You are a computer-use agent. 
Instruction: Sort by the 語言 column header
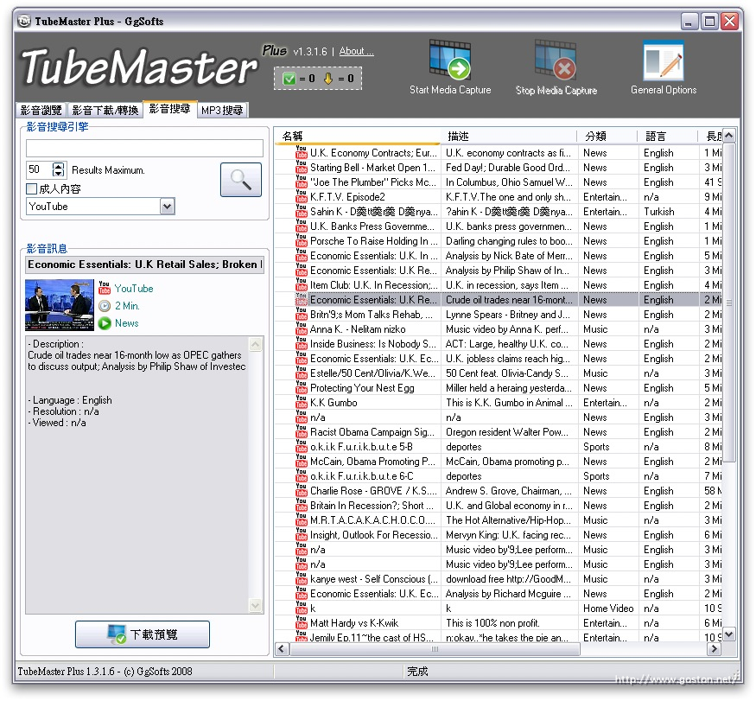point(668,136)
